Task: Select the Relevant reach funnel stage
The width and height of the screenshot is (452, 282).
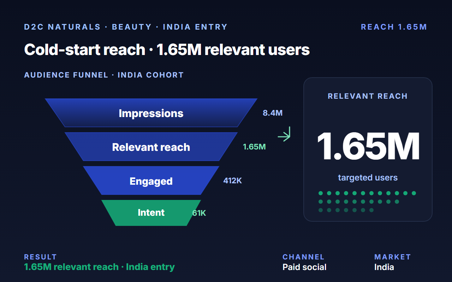Action: point(151,147)
